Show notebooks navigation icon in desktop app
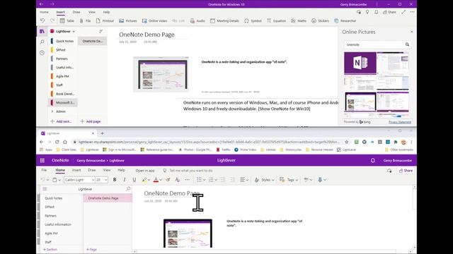This screenshot has width=453, height=254. [42, 31]
